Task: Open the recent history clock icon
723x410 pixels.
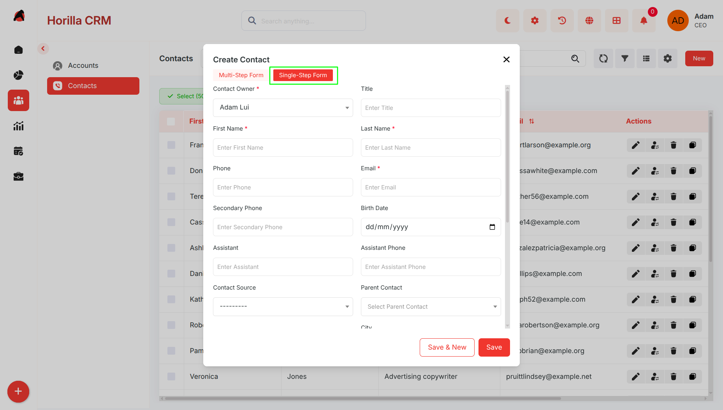Action: click(562, 21)
